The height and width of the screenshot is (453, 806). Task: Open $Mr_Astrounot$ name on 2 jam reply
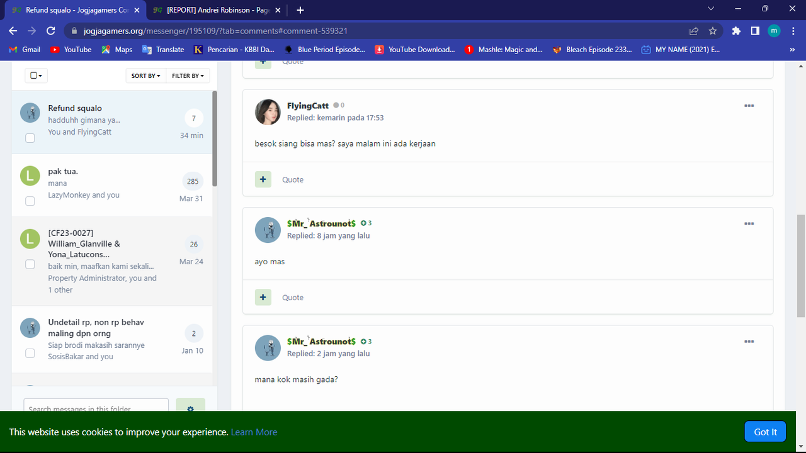321,341
